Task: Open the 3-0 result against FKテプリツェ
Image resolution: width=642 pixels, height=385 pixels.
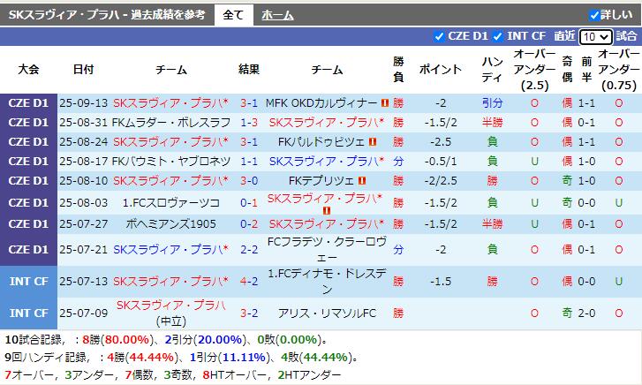Action: tap(249, 181)
